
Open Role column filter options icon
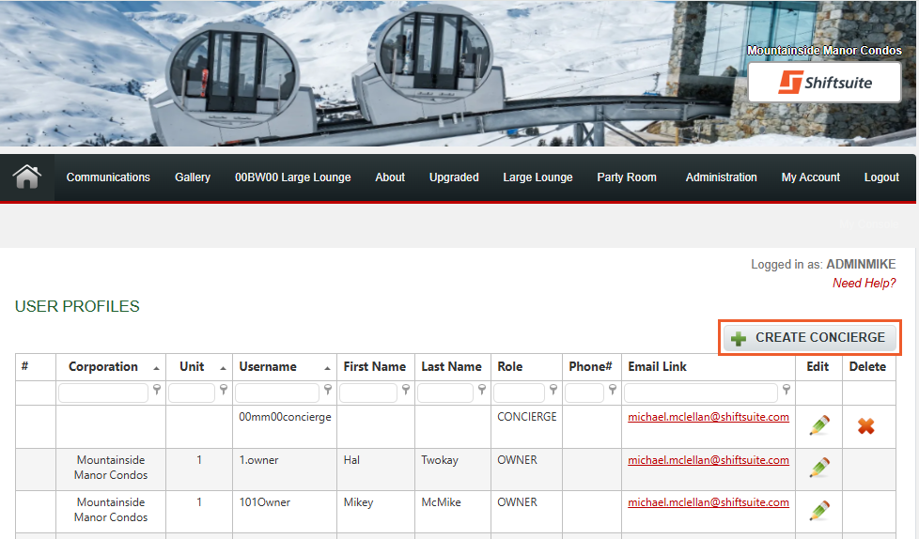pyautogui.click(x=553, y=390)
